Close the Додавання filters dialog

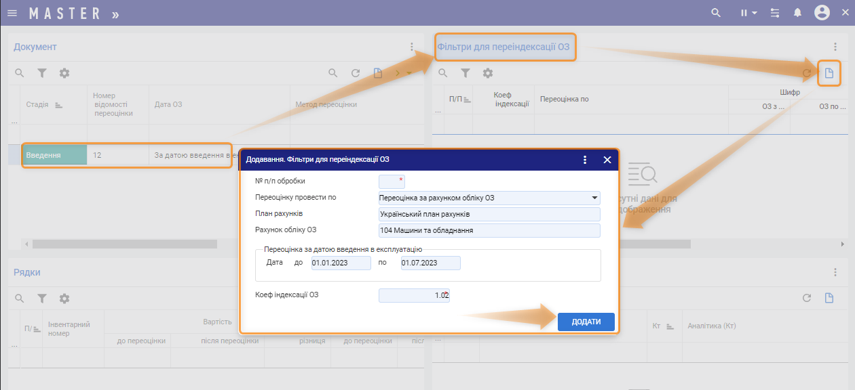point(607,160)
